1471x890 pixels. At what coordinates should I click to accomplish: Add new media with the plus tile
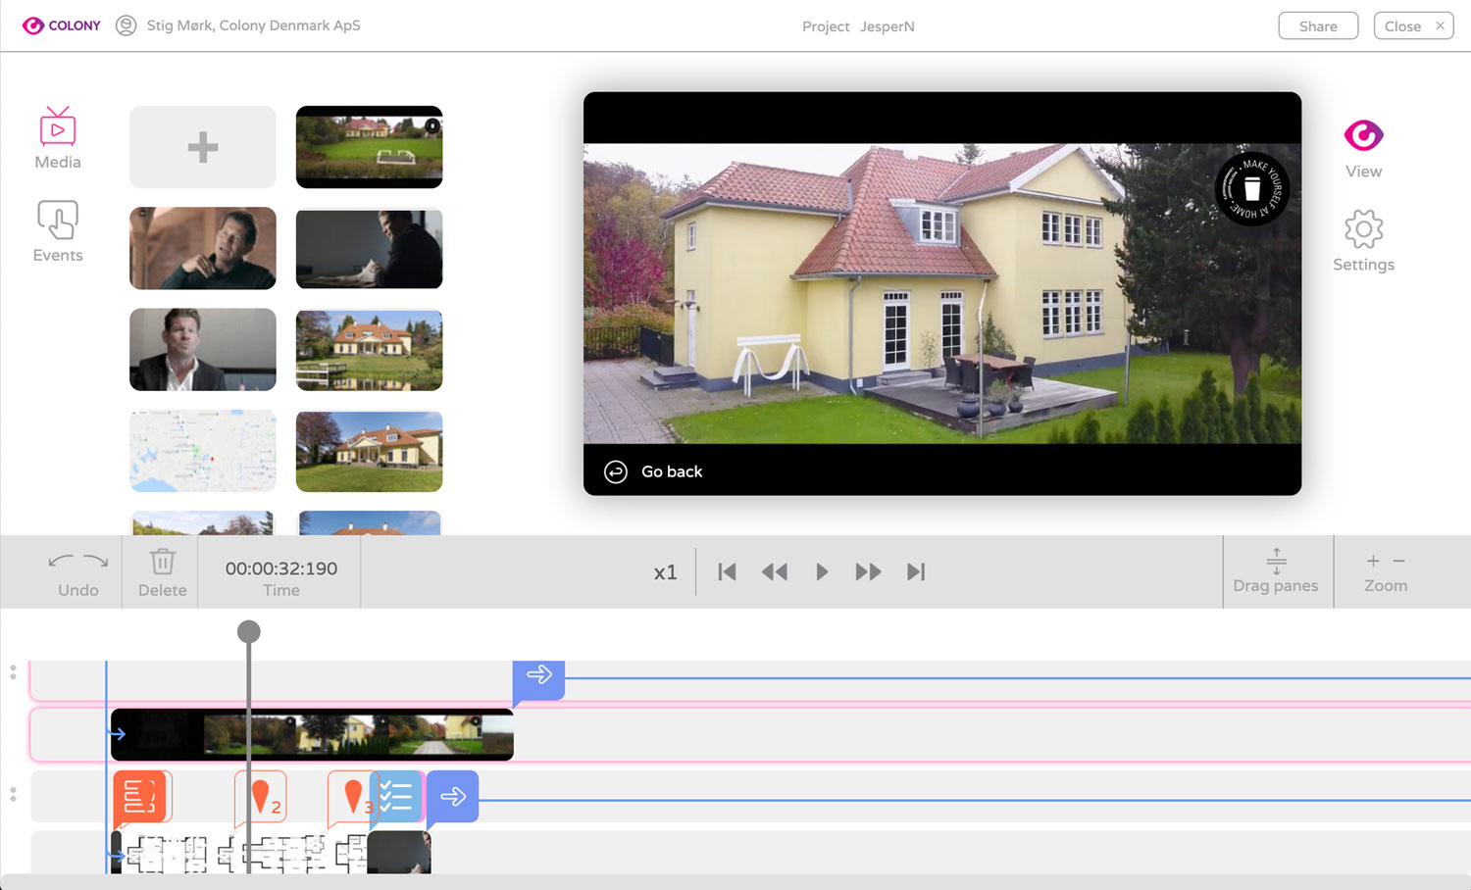pyautogui.click(x=203, y=147)
